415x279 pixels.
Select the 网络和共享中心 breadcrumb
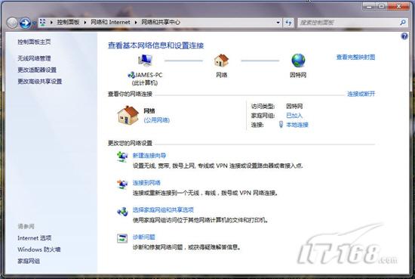click(161, 22)
